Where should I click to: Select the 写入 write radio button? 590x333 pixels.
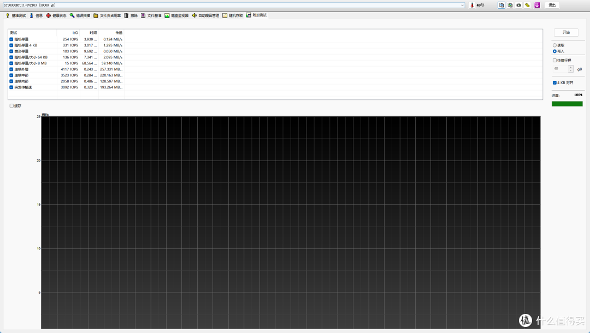click(554, 51)
